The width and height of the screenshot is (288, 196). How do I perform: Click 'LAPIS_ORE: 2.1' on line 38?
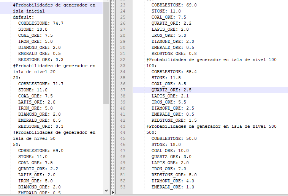(x=170, y=96)
